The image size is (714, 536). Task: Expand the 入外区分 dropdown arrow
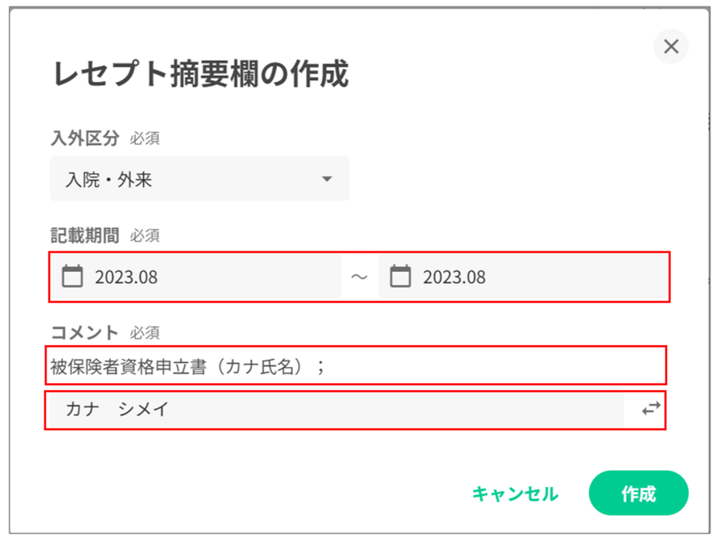coord(327,179)
